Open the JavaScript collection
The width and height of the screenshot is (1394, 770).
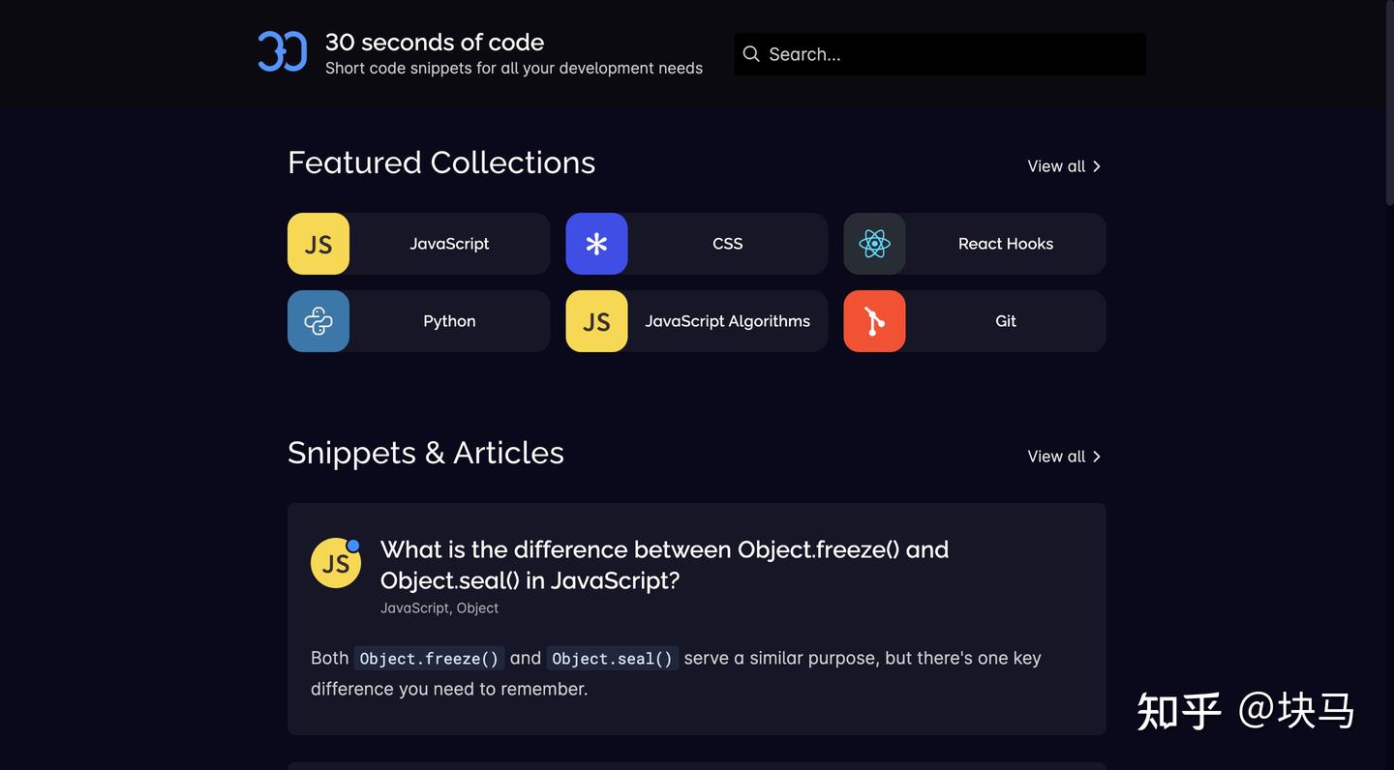[449, 244]
